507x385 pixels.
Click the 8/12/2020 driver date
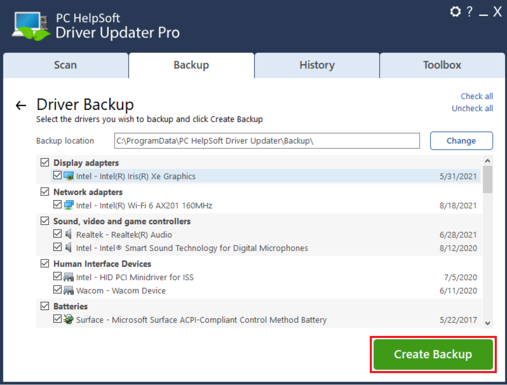(x=458, y=248)
